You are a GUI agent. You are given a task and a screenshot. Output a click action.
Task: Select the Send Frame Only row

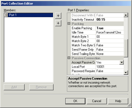[x=97, y=50]
